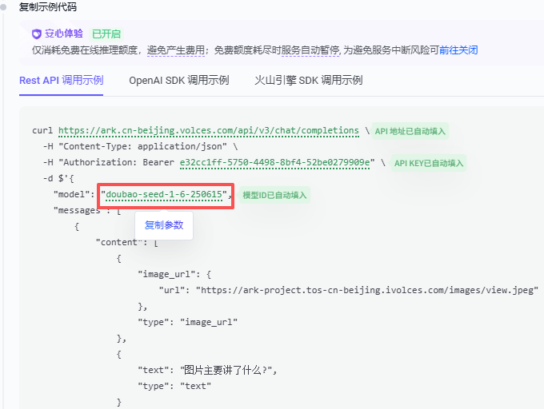
Task: Open the 前往关闭 link
Action: point(458,50)
